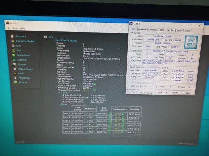Click the Temperature column header
Screen dimensions: 209x156
[120, 109]
